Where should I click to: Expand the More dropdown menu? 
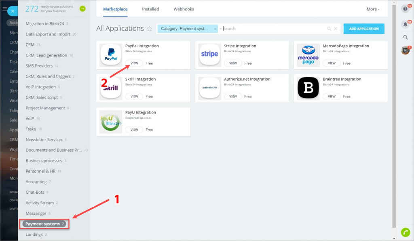[373, 9]
